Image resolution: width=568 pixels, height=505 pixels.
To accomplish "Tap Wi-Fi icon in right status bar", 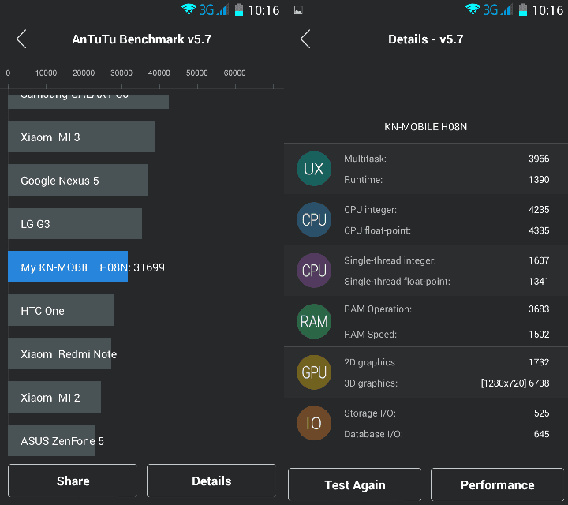I will point(473,9).
